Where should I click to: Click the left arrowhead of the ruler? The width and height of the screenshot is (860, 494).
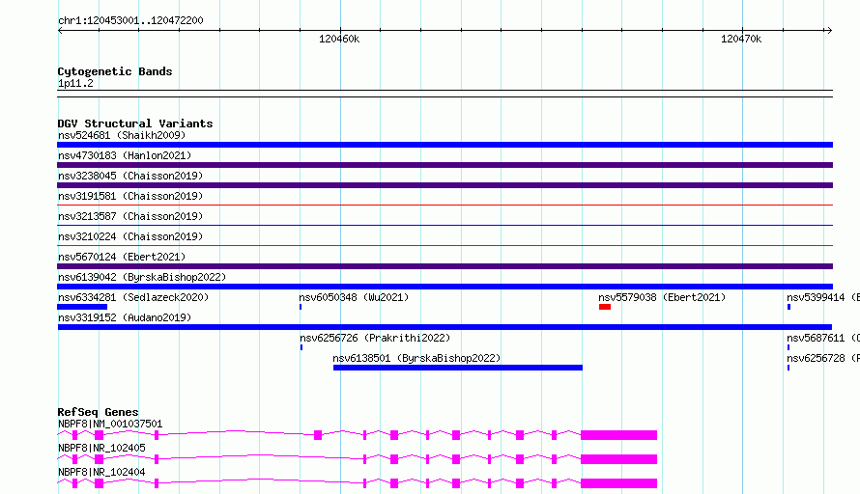coord(61,31)
